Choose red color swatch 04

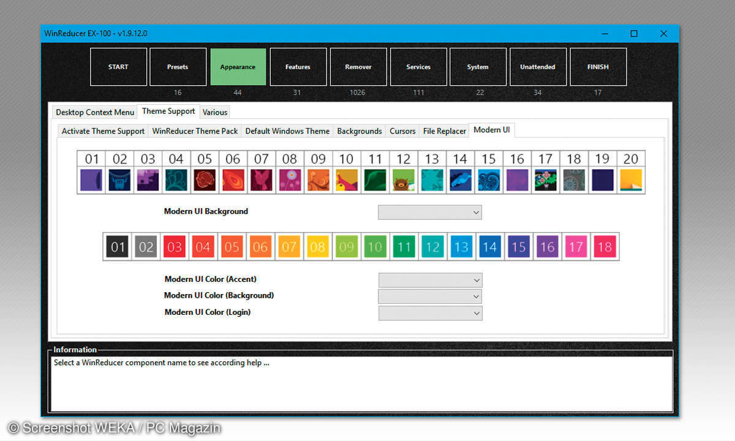pos(203,247)
